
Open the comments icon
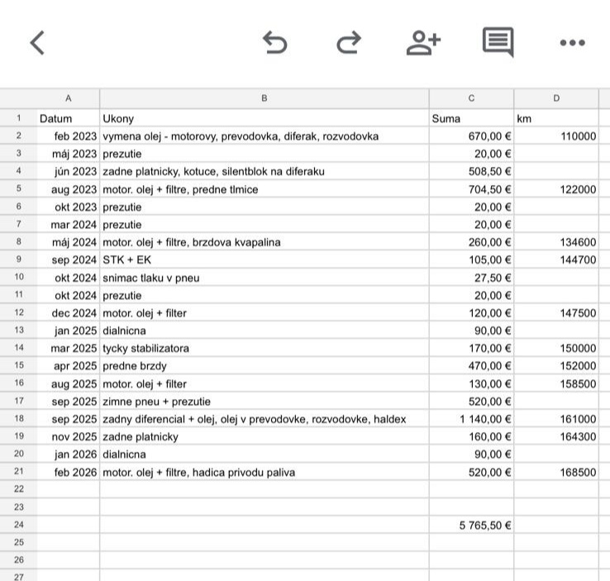pyautogui.click(x=498, y=43)
